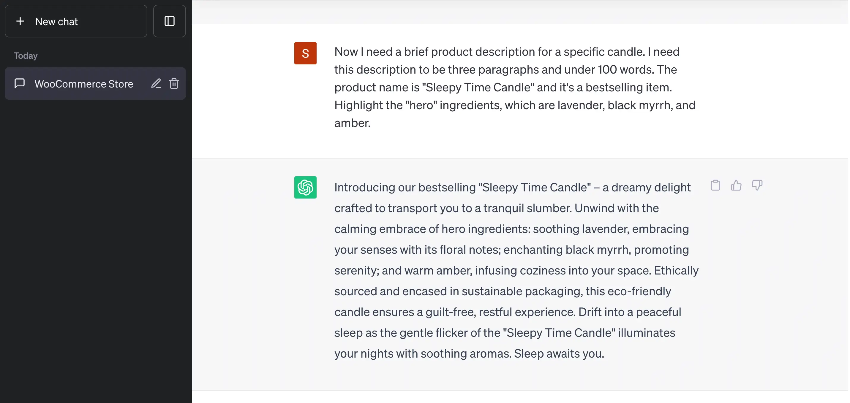
Task: Click user avatar icon on message
Action: (305, 53)
